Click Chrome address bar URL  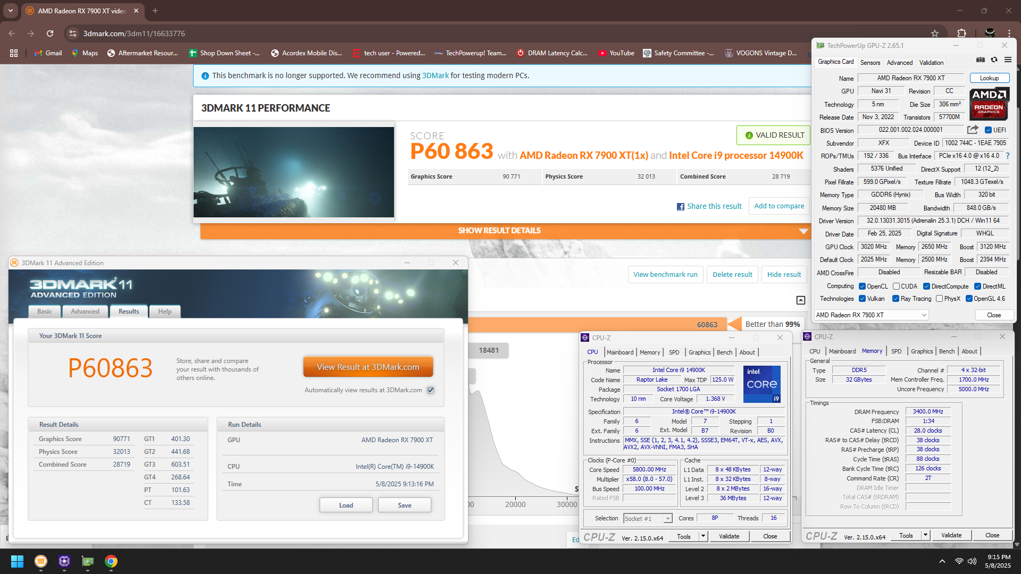(x=134, y=33)
